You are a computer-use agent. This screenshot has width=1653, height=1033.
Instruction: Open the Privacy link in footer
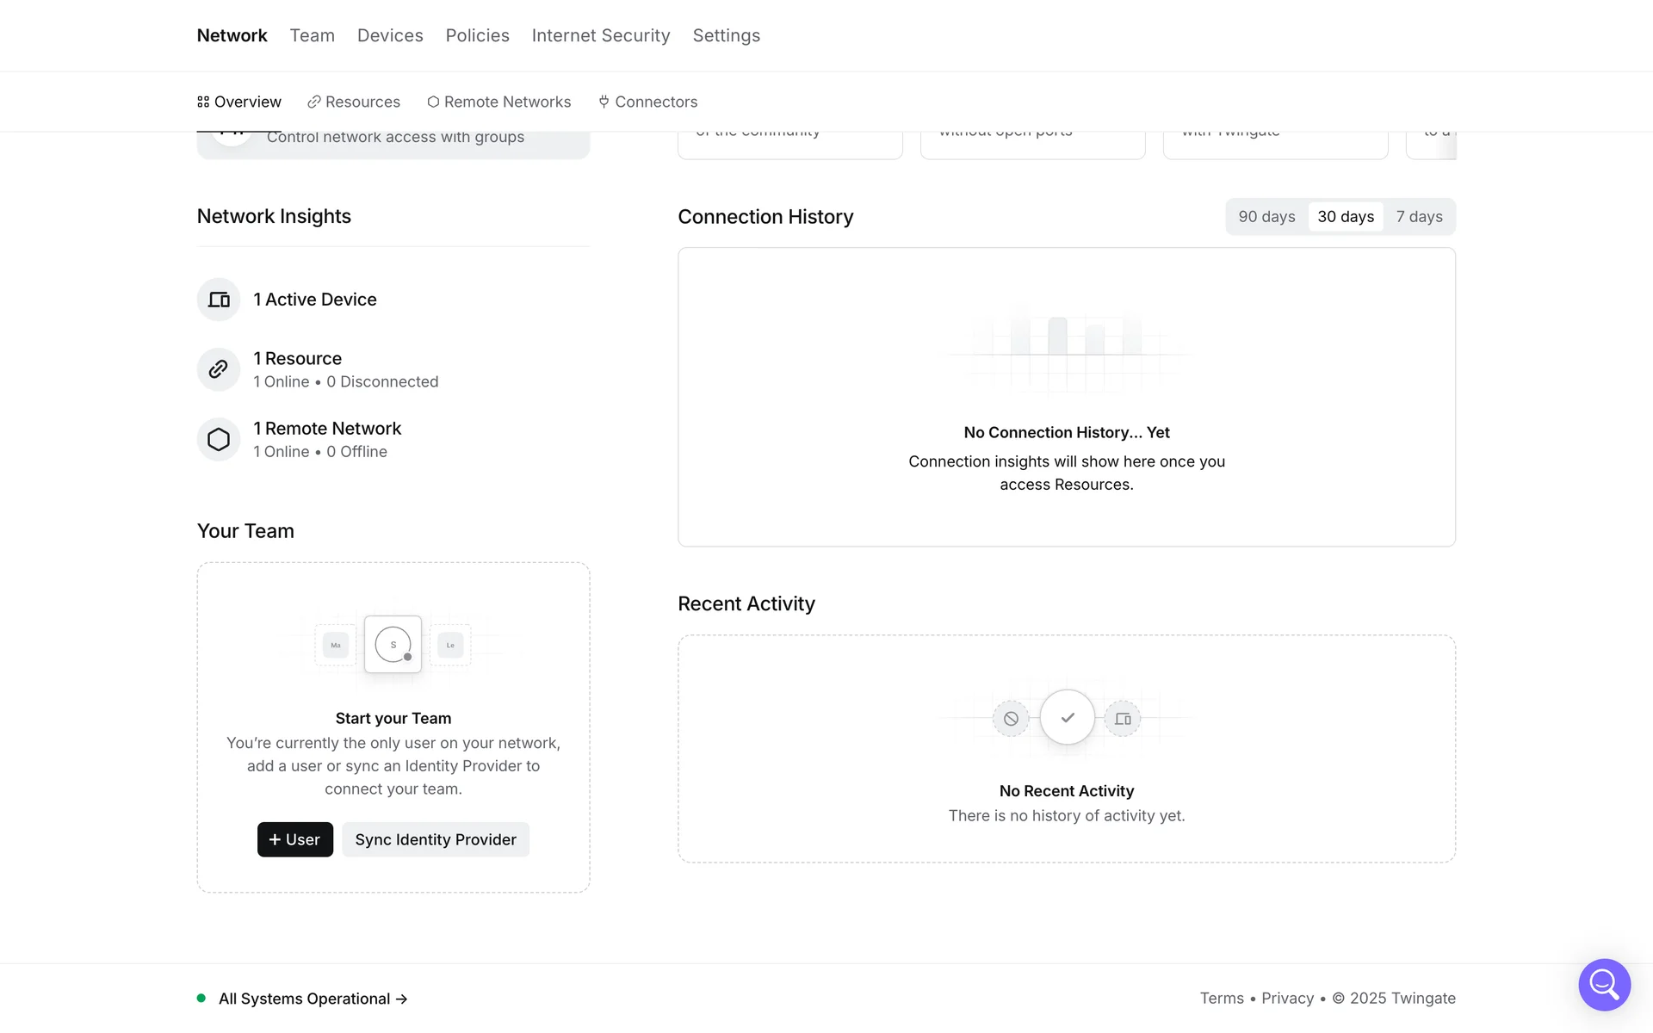tap(1287, 999)
